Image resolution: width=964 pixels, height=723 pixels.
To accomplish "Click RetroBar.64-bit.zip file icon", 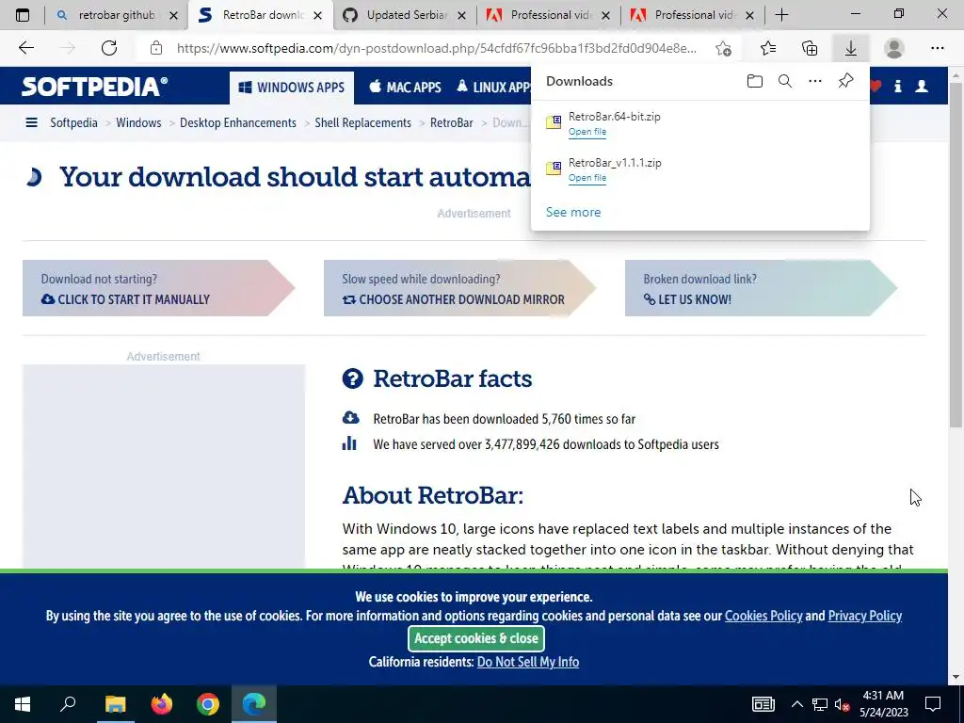I will click(x=554, y=121).
